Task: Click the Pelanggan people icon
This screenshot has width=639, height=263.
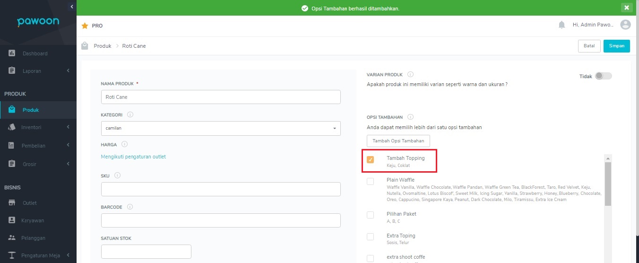Action: 12,238
